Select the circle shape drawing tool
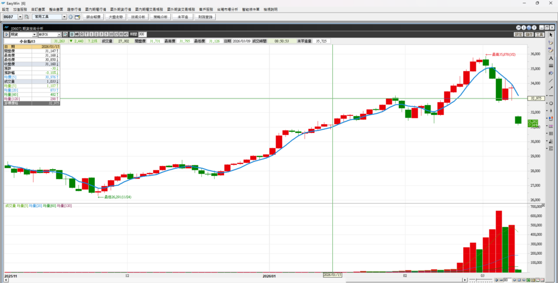This screenshot has height=283, width=558. tap(551, 103)
